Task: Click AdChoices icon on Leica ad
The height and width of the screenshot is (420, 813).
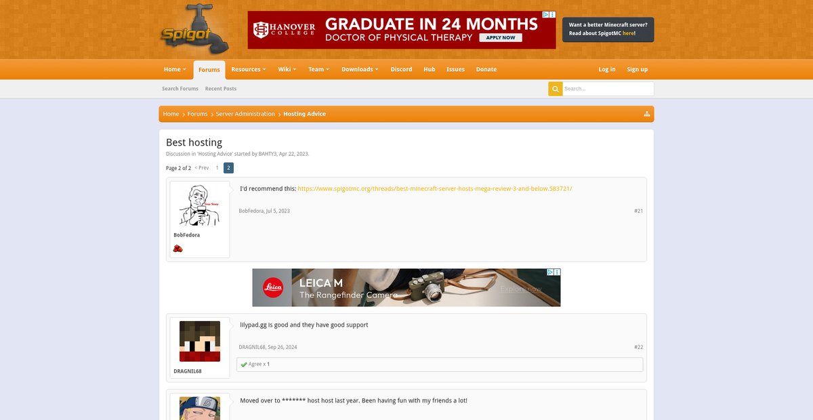Action: 550,272
